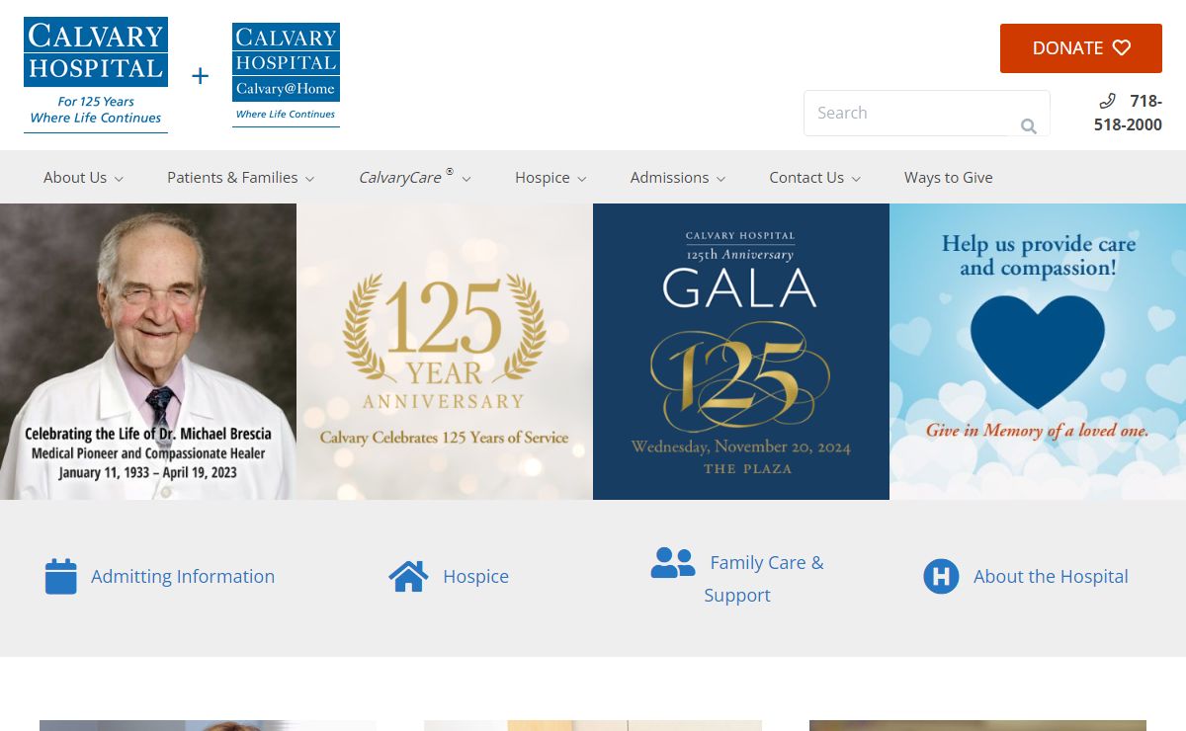Open the 125th Anniversary Gala banner
1186x731 pixels.
point(741,352)
